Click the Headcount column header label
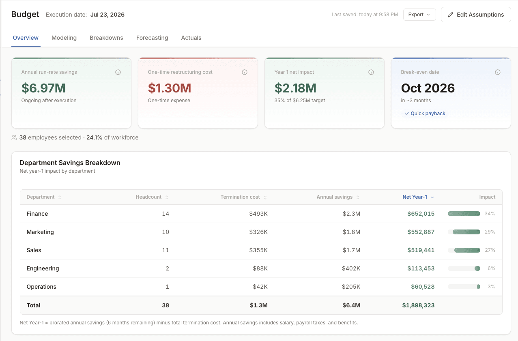 coord(148,197)
